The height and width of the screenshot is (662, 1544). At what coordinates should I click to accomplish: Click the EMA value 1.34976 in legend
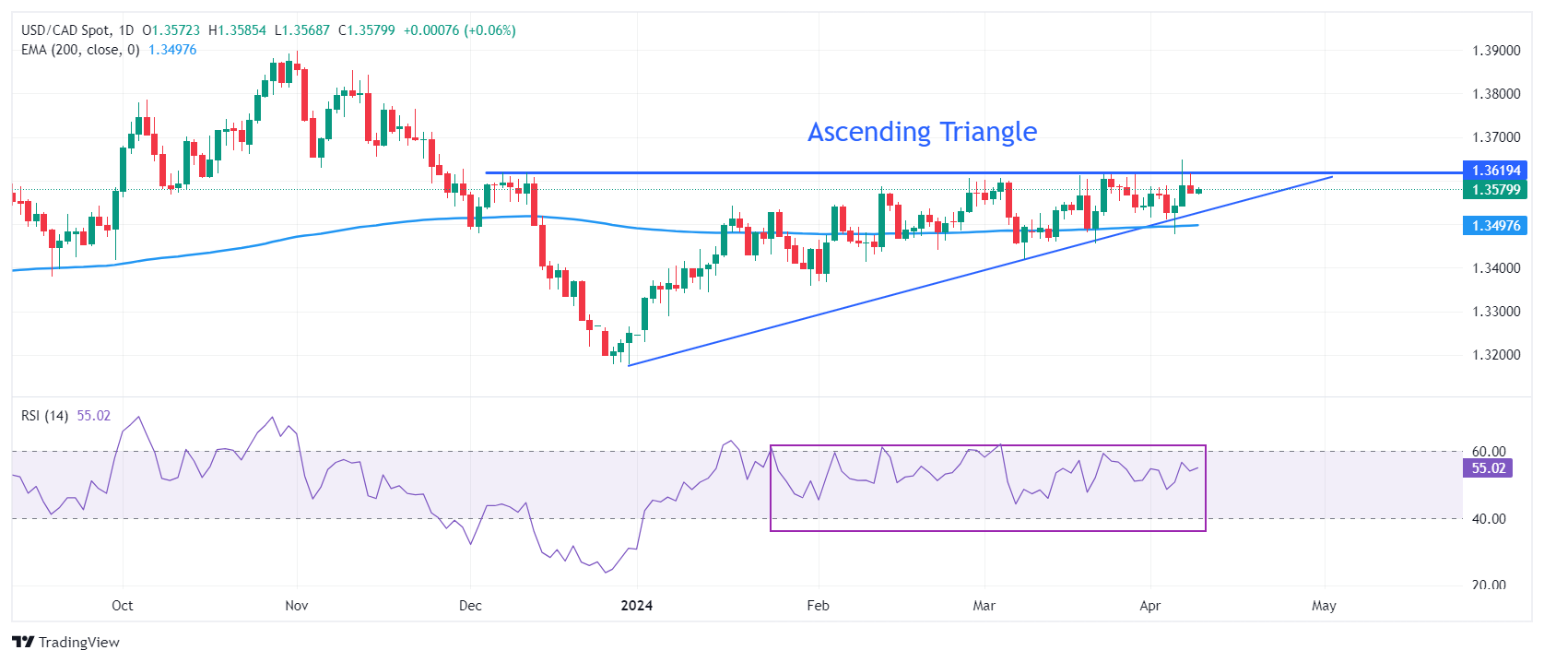click(x=172, y=50)
